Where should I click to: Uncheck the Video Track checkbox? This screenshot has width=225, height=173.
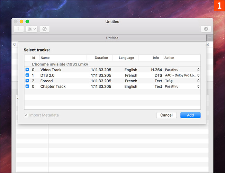[x=27, y=70]
